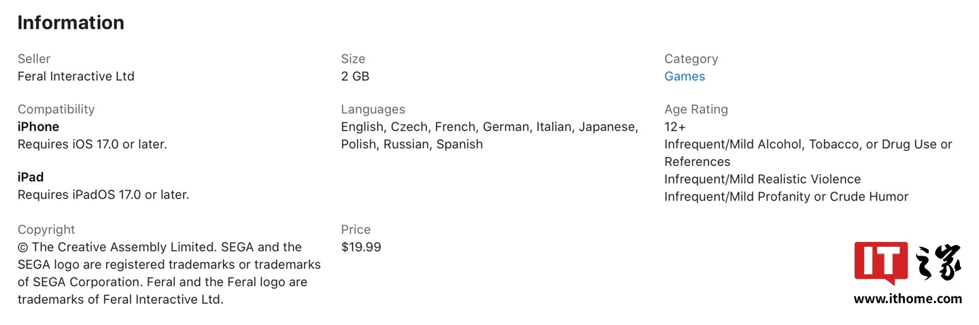Click the red IT logo icon
This screenshot has height=325, width=979.
click(881, 262)
